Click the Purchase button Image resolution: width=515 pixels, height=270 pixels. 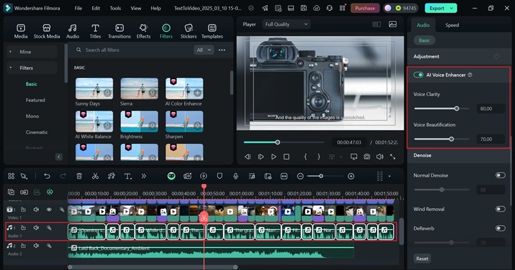pos(365,8)
